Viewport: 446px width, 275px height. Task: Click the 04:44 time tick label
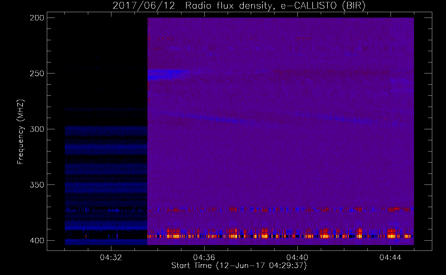(x=391, y=258)
